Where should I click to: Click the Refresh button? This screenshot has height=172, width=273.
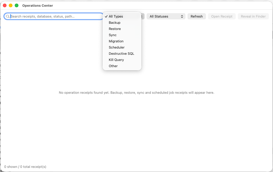point(197,16)
